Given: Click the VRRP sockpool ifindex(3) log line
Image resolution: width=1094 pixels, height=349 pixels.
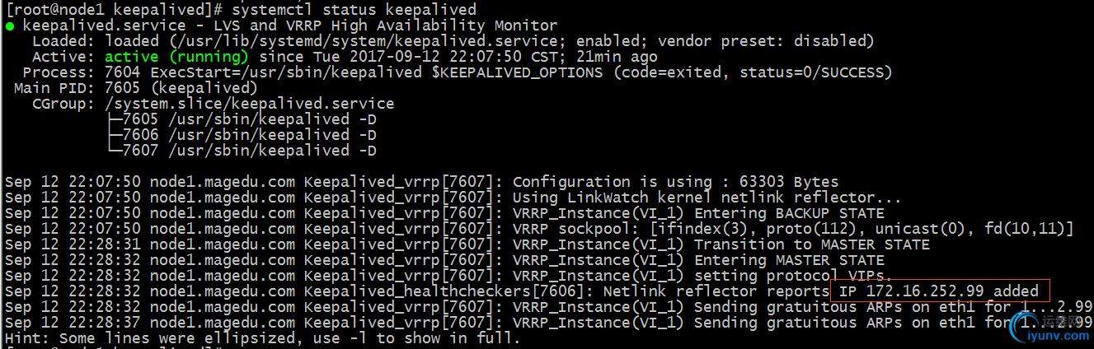Looking at the screenshot, I should coord(540,229).
